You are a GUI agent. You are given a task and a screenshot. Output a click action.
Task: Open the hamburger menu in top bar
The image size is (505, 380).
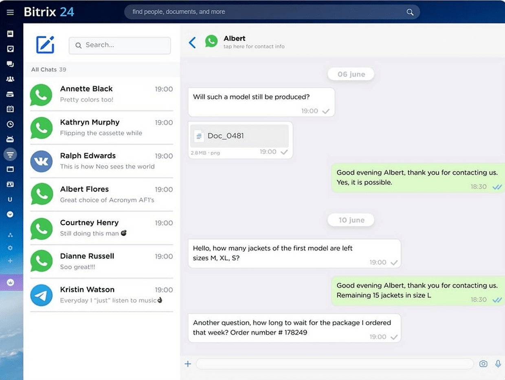pyautogui.click(x=10, y=12)
